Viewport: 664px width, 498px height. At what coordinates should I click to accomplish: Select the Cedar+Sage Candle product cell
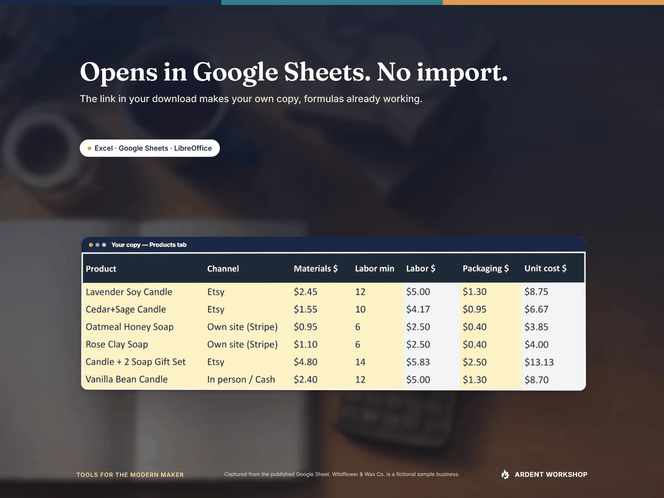[x=126, y=309]
